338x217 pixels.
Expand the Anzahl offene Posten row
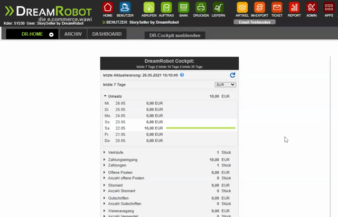point(105,178)
